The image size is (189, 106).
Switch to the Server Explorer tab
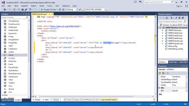pos(7,100)
